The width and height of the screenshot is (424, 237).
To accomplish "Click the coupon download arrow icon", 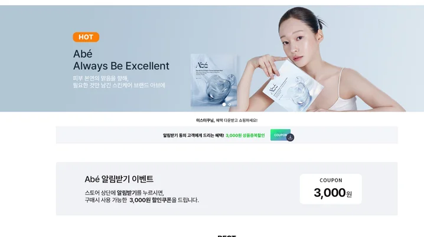I will tap(290, 137).
